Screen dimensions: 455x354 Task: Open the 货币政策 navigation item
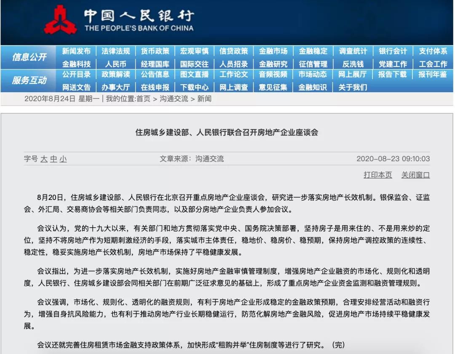(x=155, y=51)
